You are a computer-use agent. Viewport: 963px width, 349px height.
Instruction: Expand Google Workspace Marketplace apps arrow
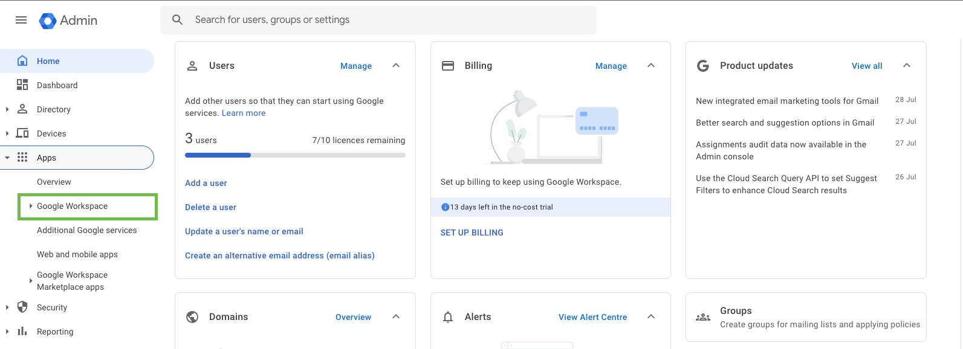tap(31, 281)
